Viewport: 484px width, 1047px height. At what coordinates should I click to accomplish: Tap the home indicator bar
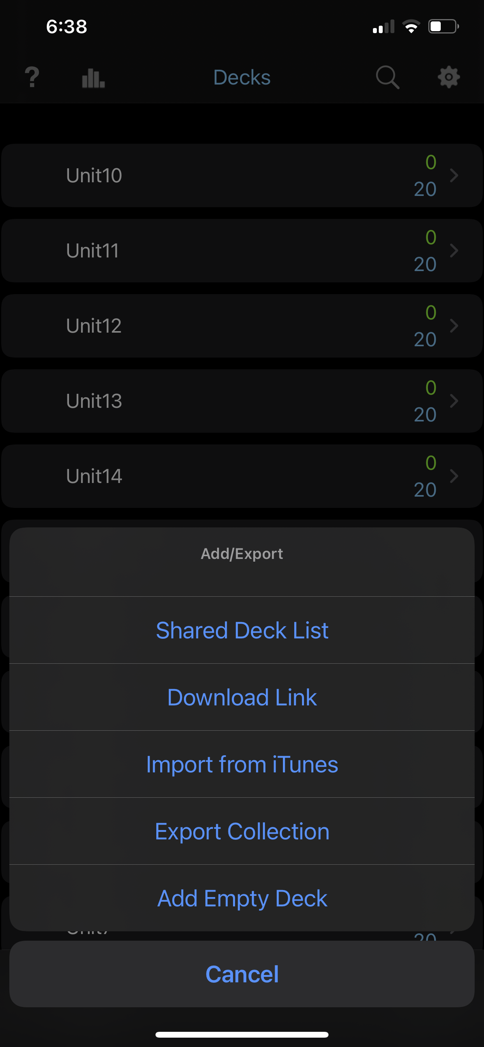[x=242, y=1035]
